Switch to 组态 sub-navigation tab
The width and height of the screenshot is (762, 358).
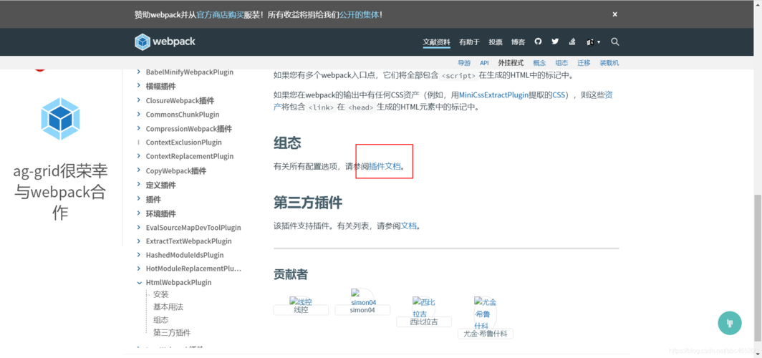[x=561, y=63]
